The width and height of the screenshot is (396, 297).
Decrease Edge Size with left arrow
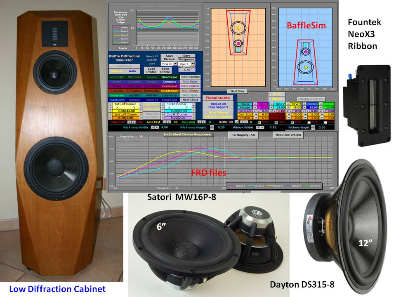(x=130, y=122)
